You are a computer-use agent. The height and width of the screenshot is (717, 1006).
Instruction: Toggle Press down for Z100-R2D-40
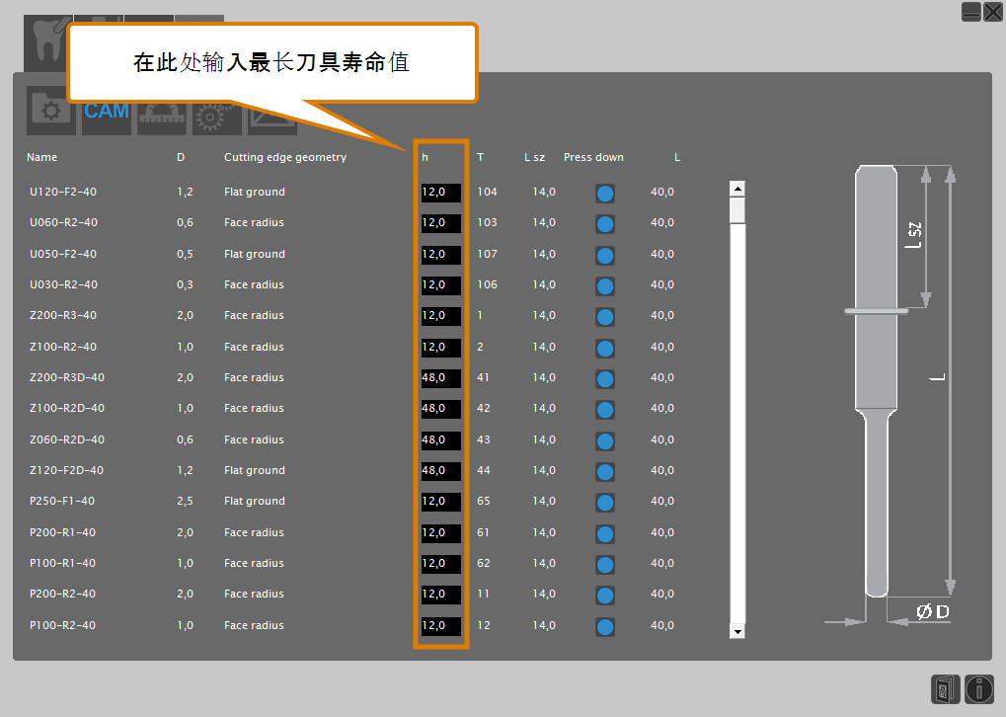click(x=605, y=410)
